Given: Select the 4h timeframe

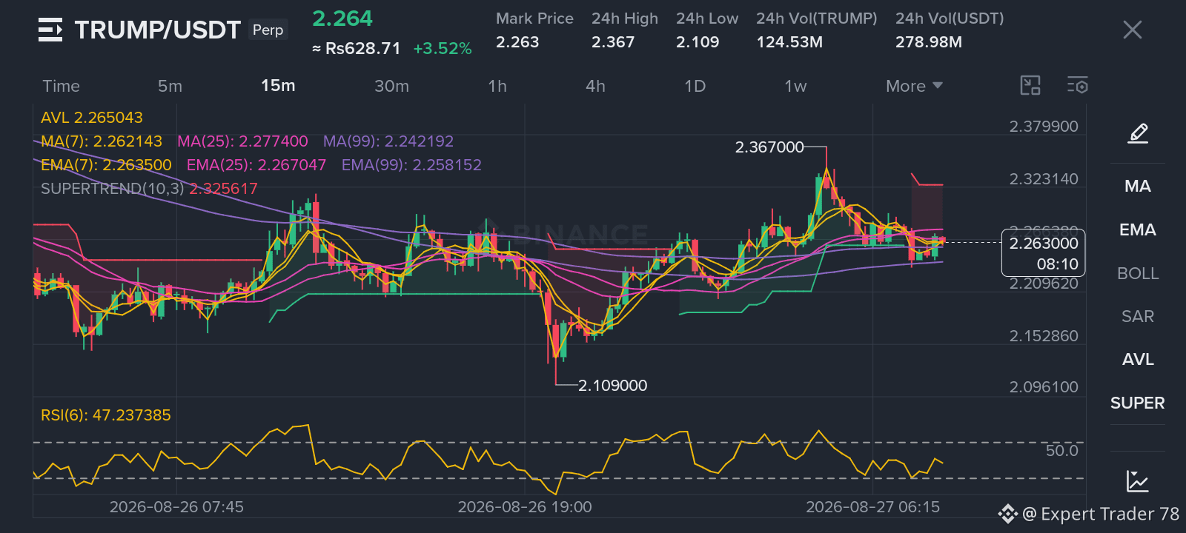Looking at the screenshot, I should tap(595, 86).
